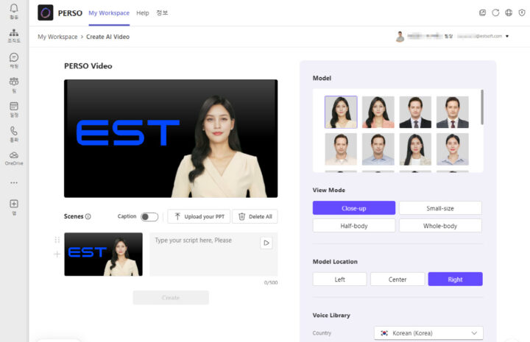Set model location to Right

pyautogui.click(x=456, y=279)
